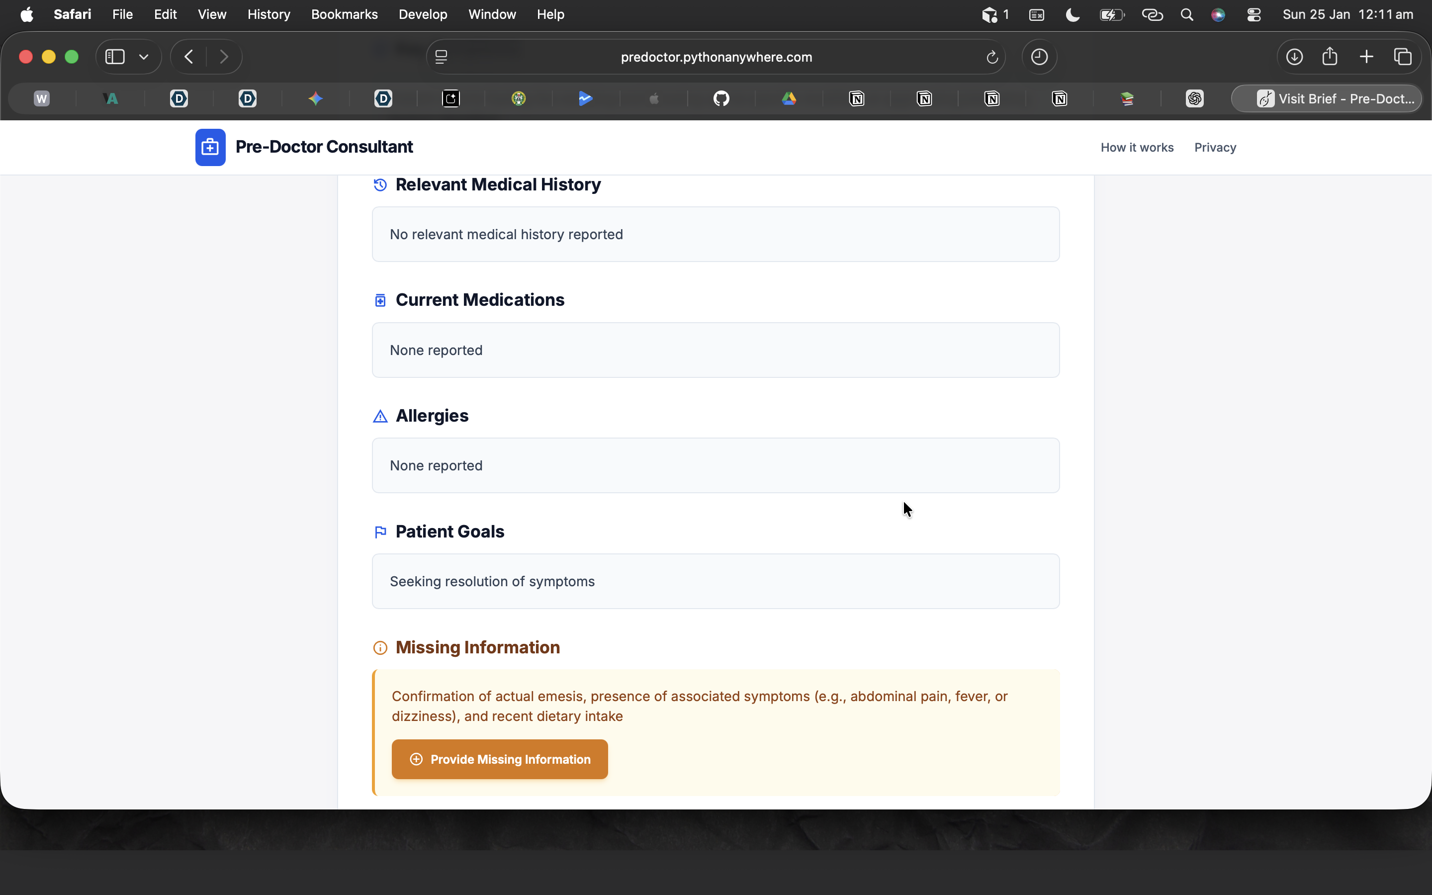Open Control Center toggles icon
The width and height of the screenshot is (1432, 895).
pos(1253,15)
